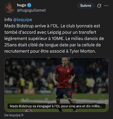Screen dimensions: 113x119
Task: Open the Mads Bidstrup article card image
Action: pyautogui.click(x=56, y=85)
